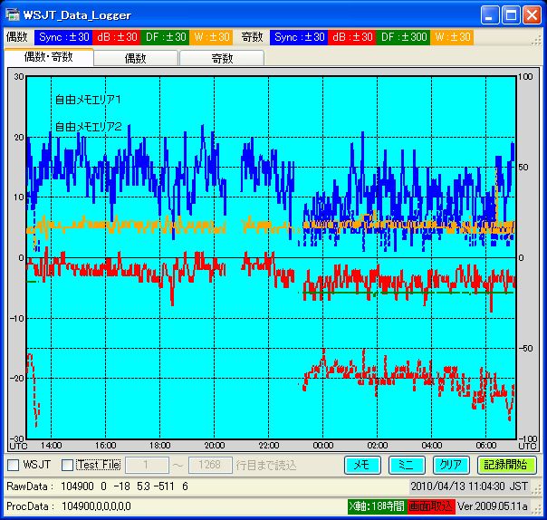Screen dimensions: 547x520
Task: Click the メモ button
Action: pyautogui.click(x=362, y=465)
